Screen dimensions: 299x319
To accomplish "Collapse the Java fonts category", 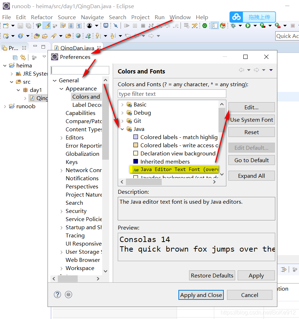I will click(122, 129).
